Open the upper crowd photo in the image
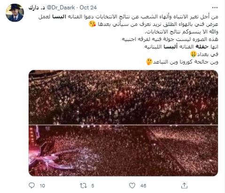 tap(123, 97)
